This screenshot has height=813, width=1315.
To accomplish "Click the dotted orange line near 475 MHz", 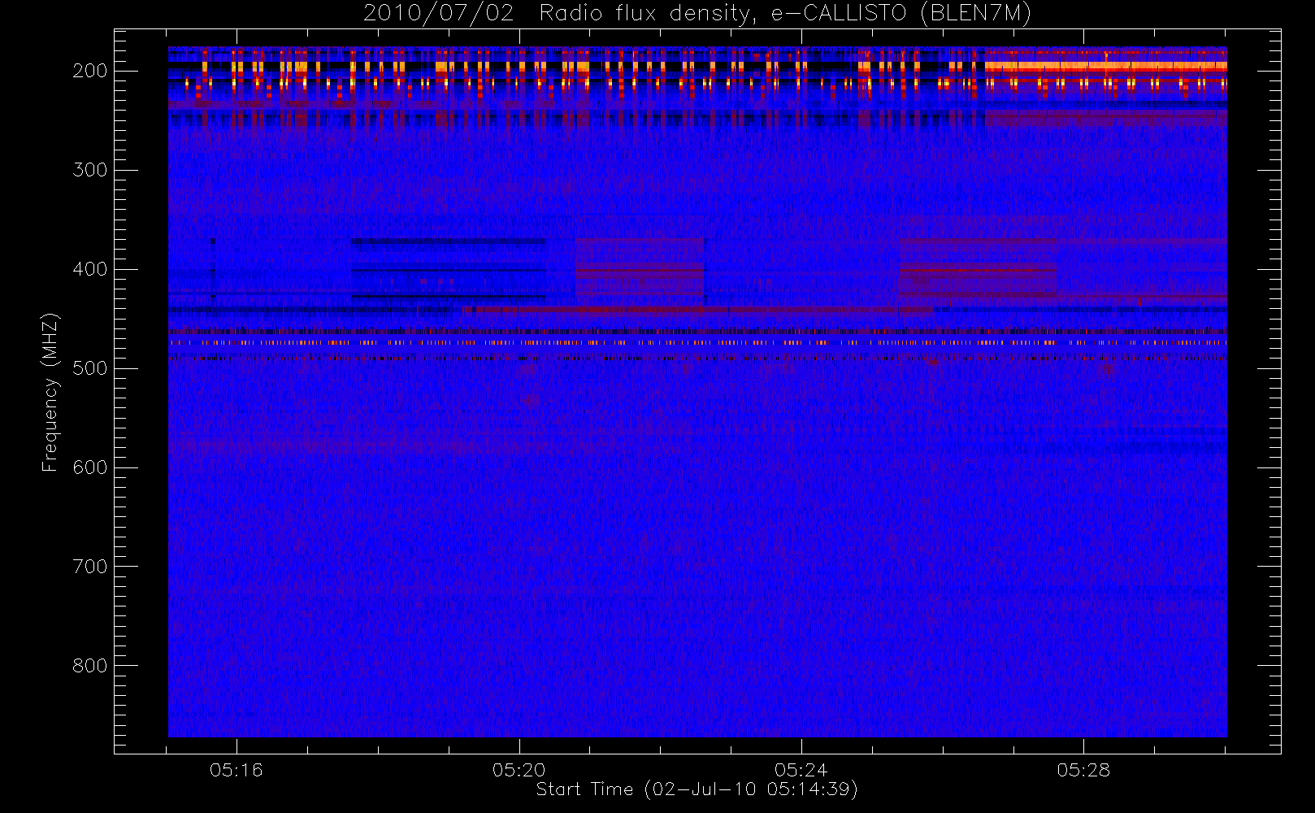I will coord(697,343).
